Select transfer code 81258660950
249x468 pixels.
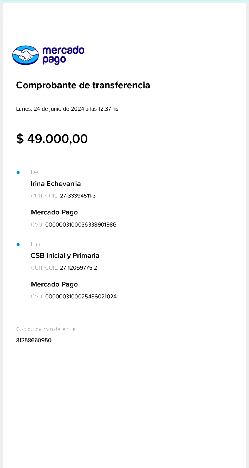tap(34, 340)
